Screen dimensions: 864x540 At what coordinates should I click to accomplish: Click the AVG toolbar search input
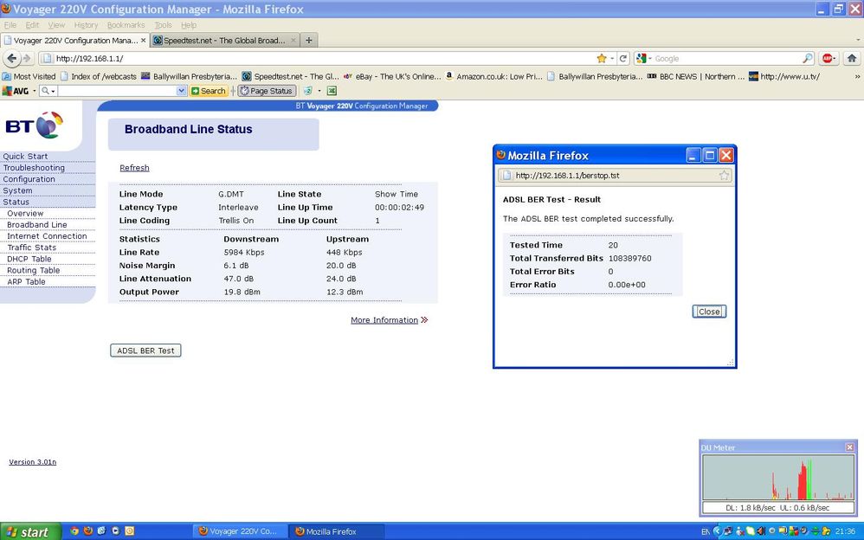(x=117, y=91)
